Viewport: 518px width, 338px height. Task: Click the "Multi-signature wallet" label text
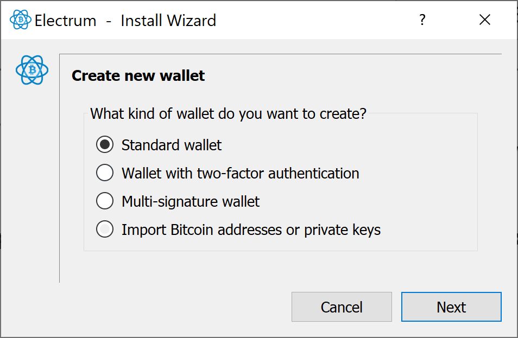tap(191, 201)
